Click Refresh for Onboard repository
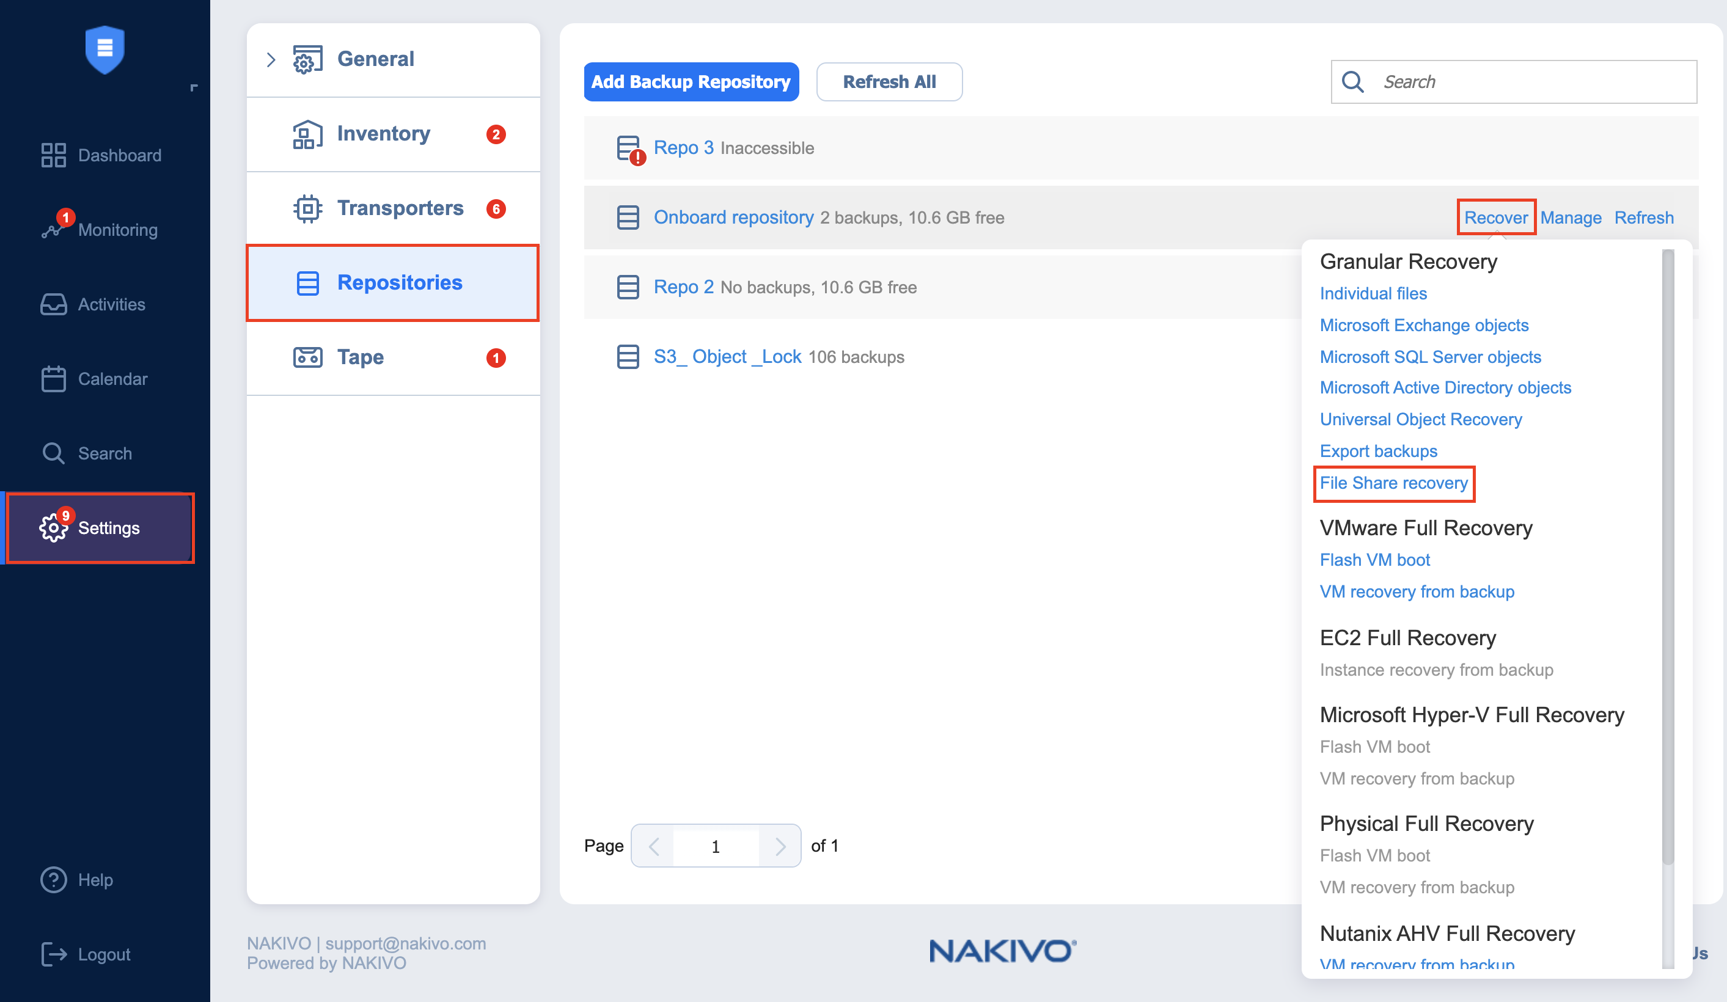Screen dimensions: 1727x1002 [x=1644, y=218]
